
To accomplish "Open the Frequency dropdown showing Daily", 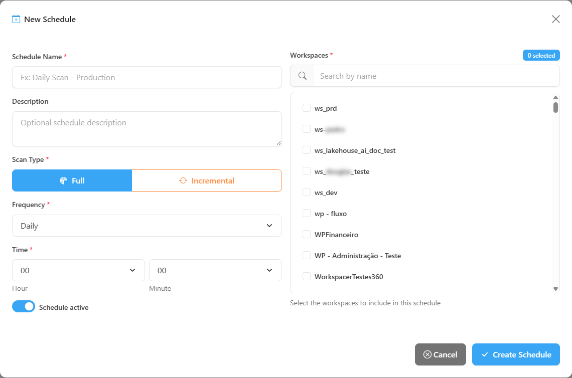I will (147, 226).
